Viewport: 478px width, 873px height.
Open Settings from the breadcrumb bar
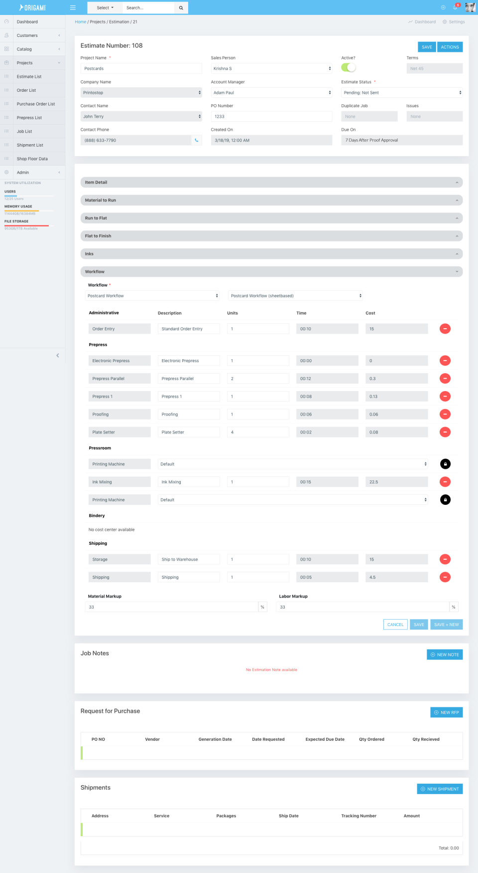[x=454, y=22]
